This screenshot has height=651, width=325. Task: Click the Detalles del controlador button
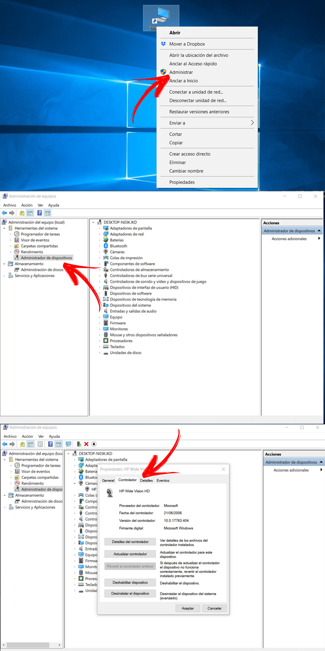pyautogui.click(x=130, y=542)
